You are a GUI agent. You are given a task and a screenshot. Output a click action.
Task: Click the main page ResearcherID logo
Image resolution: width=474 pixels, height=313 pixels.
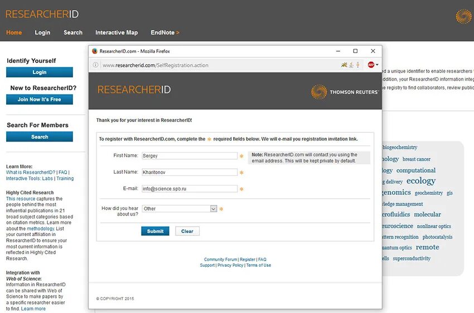tap(42, 14)
